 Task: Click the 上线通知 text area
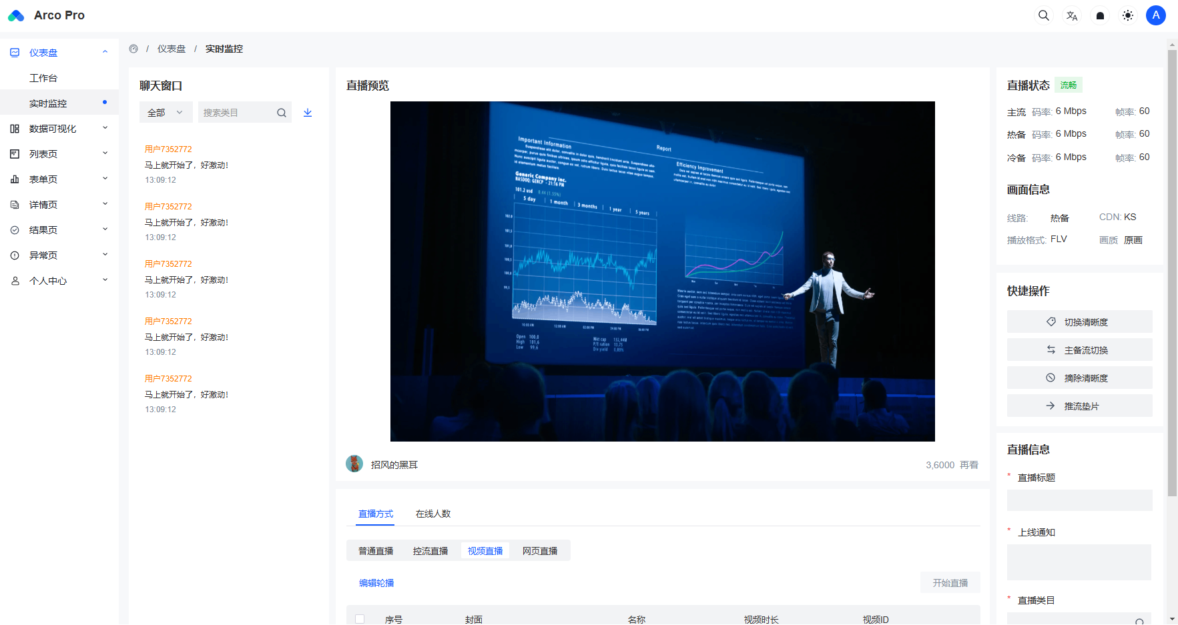1079,562
